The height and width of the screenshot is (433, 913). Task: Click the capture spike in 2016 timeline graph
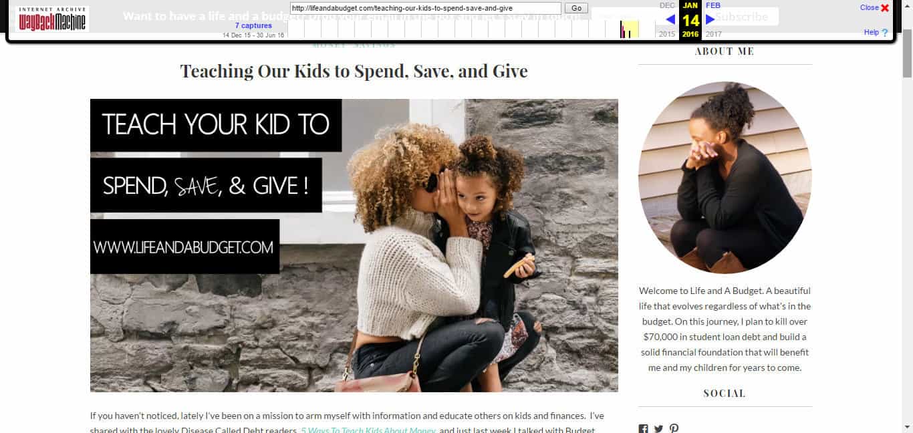click(x=622, y=29)
